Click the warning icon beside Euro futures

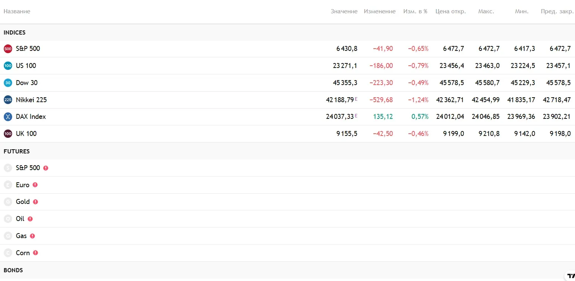[x=35, y=185]
